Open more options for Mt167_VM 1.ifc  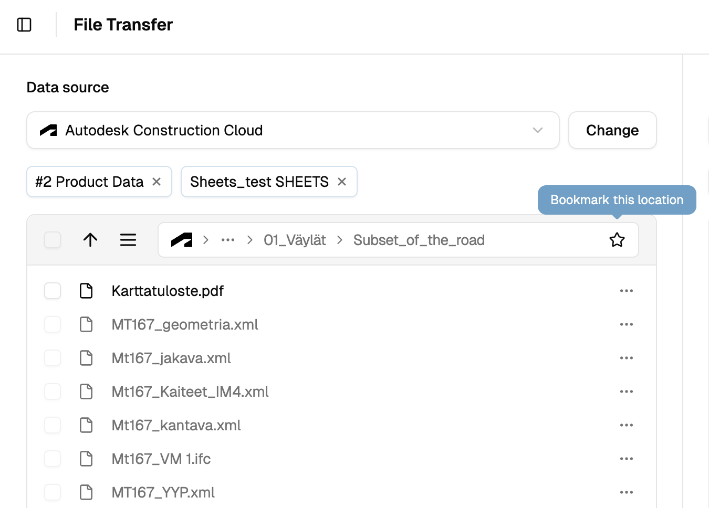(626, 459)
